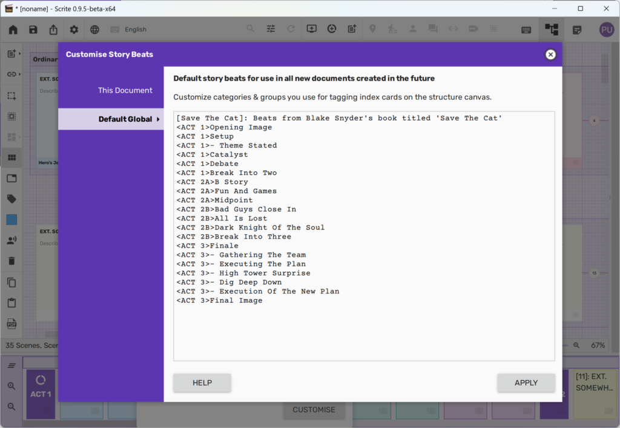Click the search magnifier icon in toolbar

(x=250, y=29)
